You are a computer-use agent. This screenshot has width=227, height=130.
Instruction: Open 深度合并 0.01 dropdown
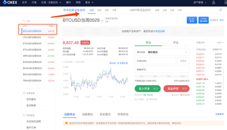(221, 43)
